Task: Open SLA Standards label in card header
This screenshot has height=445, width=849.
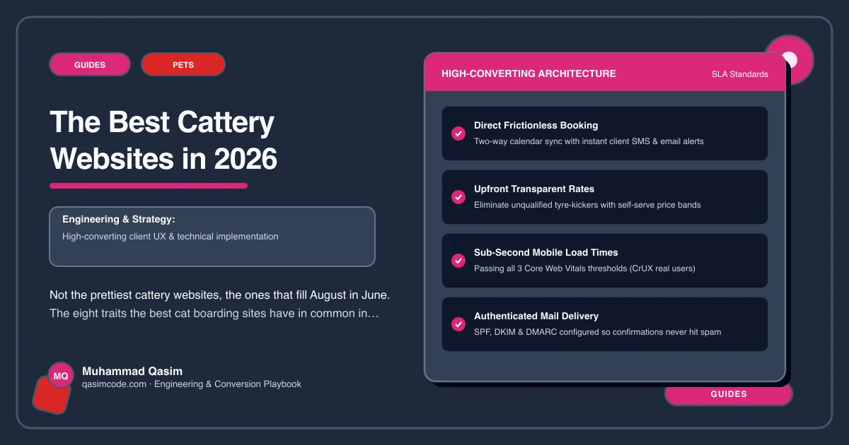Action: coord(739,74)
